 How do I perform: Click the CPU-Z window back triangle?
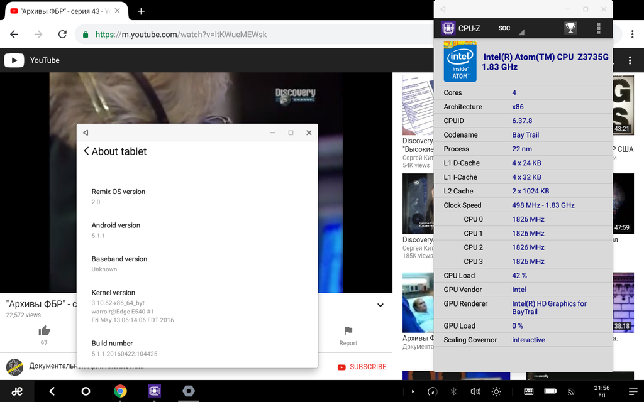[442, 9]
